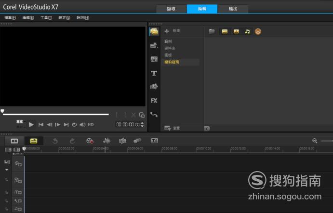Image resolution: width=333 pixels, height=213 pixels.
Task: Step to previous frame
Action: pyautogui.click(x=49, y=125)
